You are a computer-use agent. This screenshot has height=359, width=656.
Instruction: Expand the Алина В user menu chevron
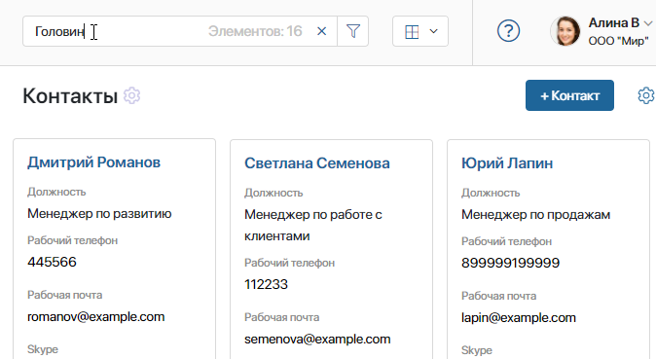point(648,23)
